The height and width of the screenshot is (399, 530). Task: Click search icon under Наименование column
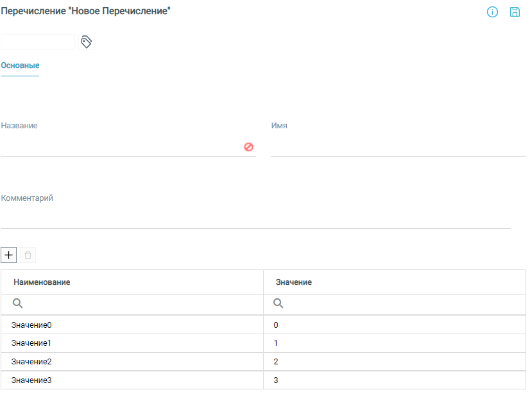click(x=17, y=304)
